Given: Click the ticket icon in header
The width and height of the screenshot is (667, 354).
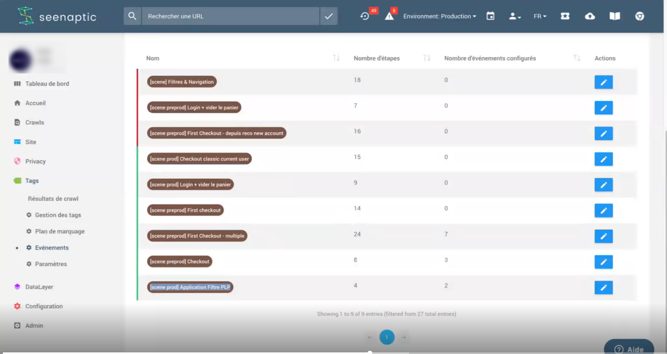Looking at the screenshot, I should point(565,16).
